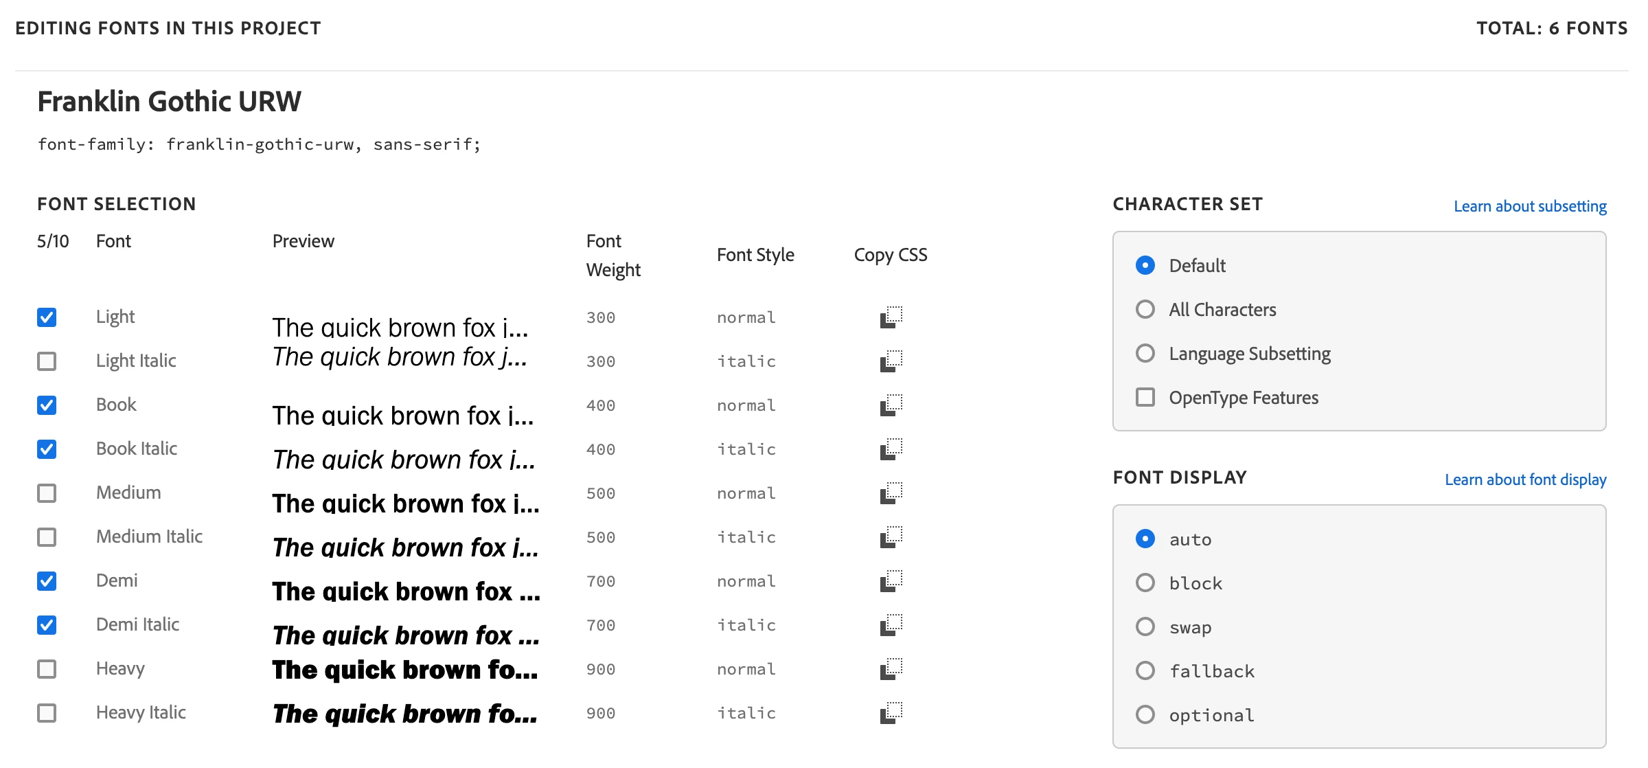Select the optional font display option
Image resolution: width=1648 pixels, height=768 pixels.
(x=1145, y=715)
